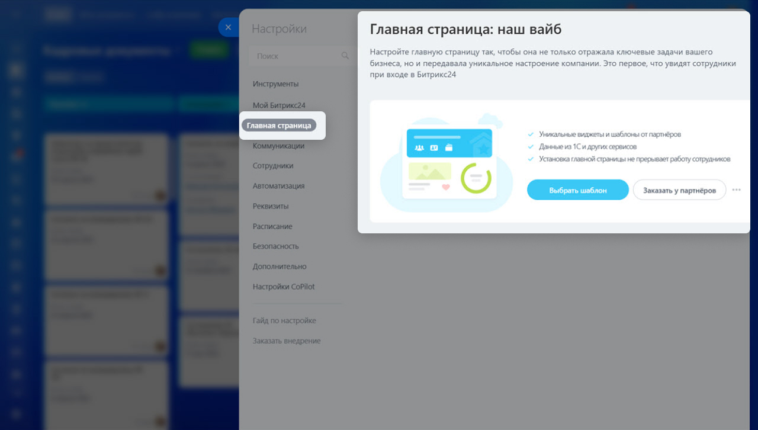Select the Главная страница menu item
Image resolution: width=758 pixels, height=430 pixels.
tap(279, 126)
